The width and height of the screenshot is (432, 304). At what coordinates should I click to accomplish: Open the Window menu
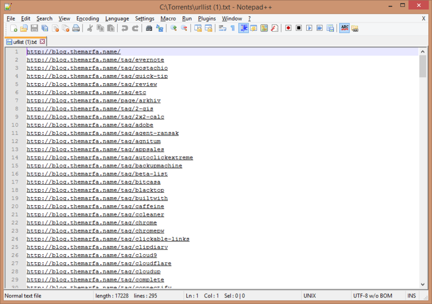pos(232,18)
